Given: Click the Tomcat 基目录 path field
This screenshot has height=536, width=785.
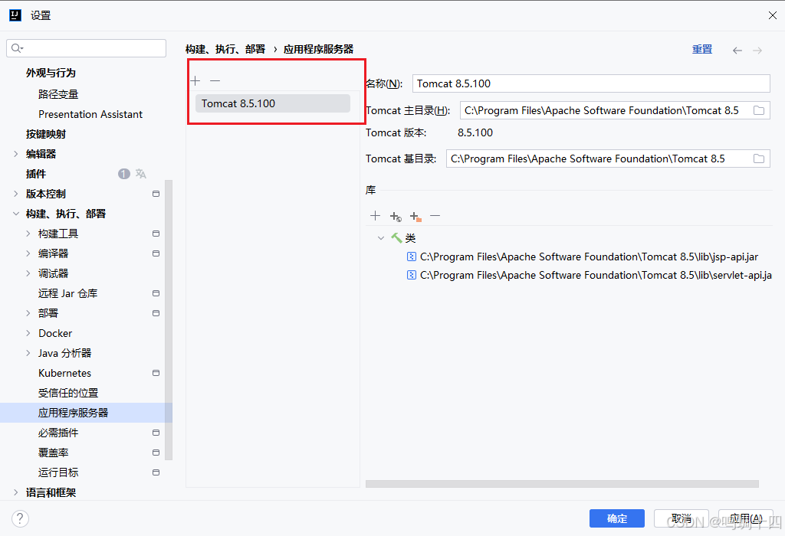Looking at the screenshot, I should 608,159.
